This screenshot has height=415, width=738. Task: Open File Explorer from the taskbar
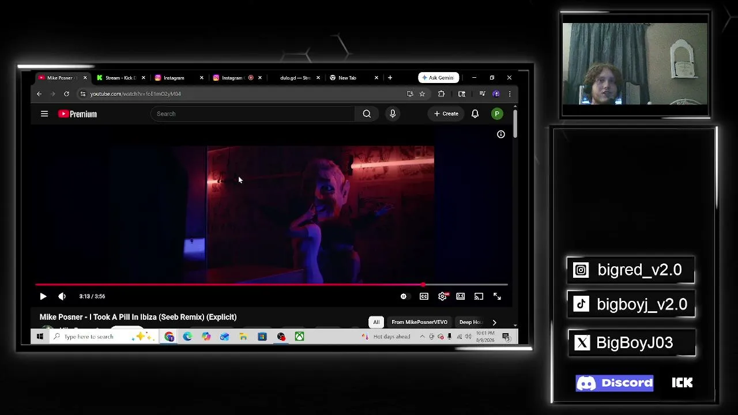pyautogui.click(x=243, y=337)
